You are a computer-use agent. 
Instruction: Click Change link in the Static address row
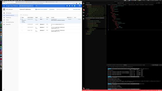pyautogui.click(x=79, y=19)
